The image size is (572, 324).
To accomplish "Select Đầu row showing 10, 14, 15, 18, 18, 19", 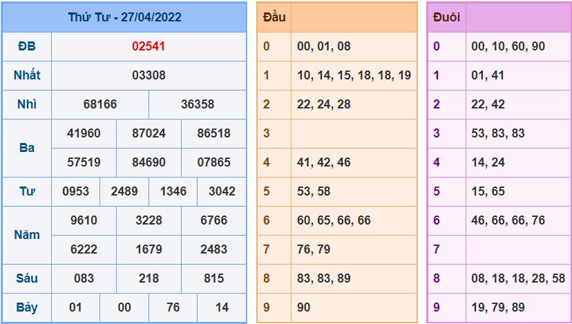I will 354,75.
